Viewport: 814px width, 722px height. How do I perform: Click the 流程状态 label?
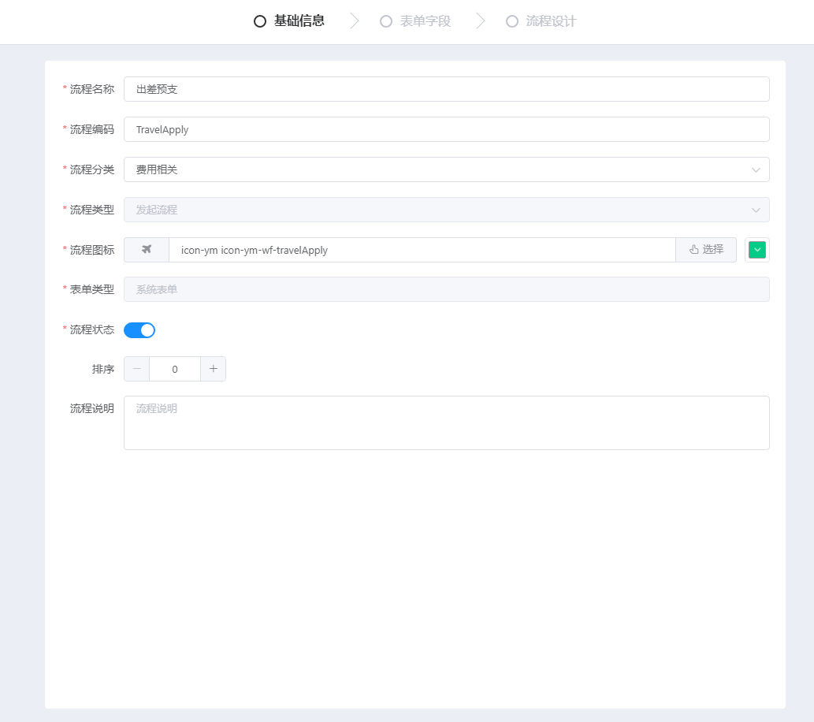pyautogui.click(x=92, y=329)
